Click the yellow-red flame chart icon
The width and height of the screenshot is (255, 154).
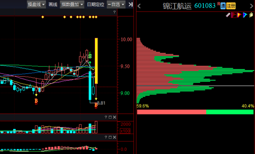click(x=239, y=15)
